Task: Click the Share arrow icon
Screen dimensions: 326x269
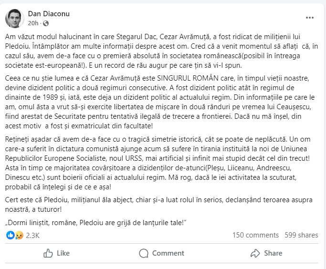Action: point(255,253)
